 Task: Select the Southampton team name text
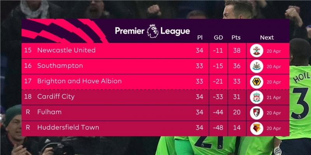pos(60,66)
